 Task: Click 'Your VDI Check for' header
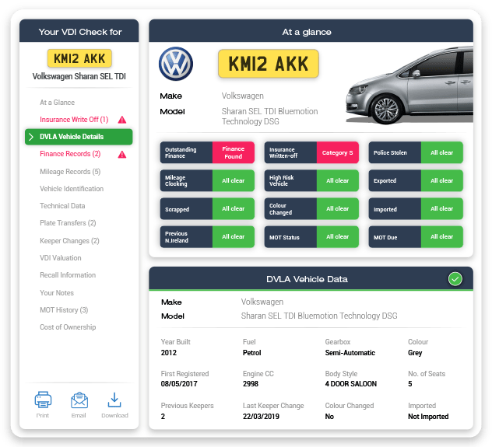[x=80, y=32]
